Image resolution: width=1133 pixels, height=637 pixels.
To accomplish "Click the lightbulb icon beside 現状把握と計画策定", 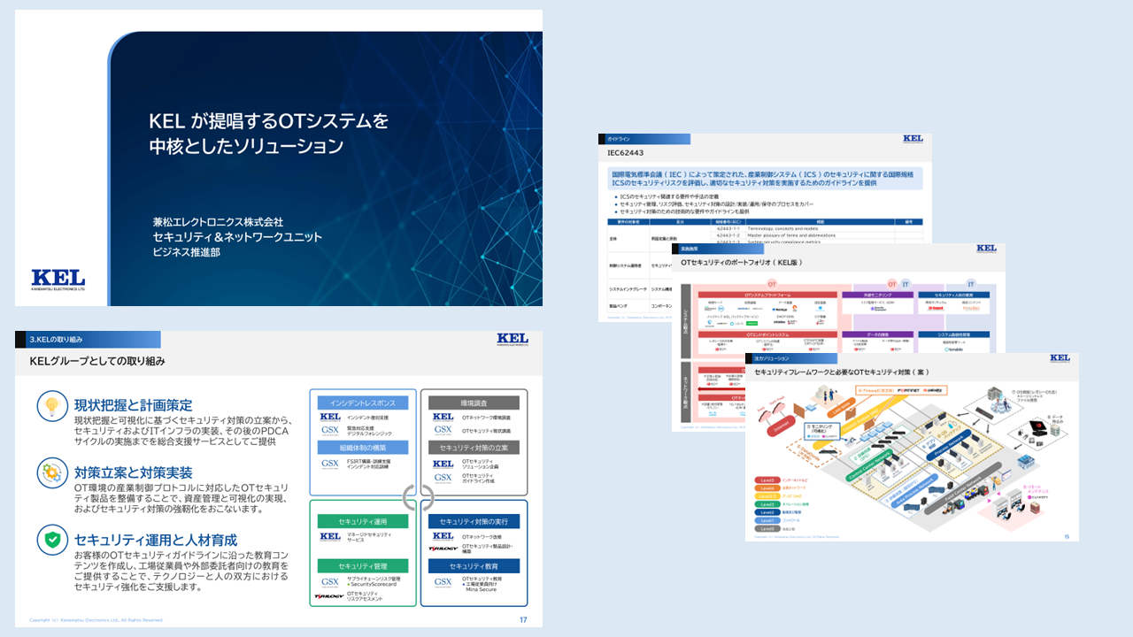I will (x=52, y=406).
